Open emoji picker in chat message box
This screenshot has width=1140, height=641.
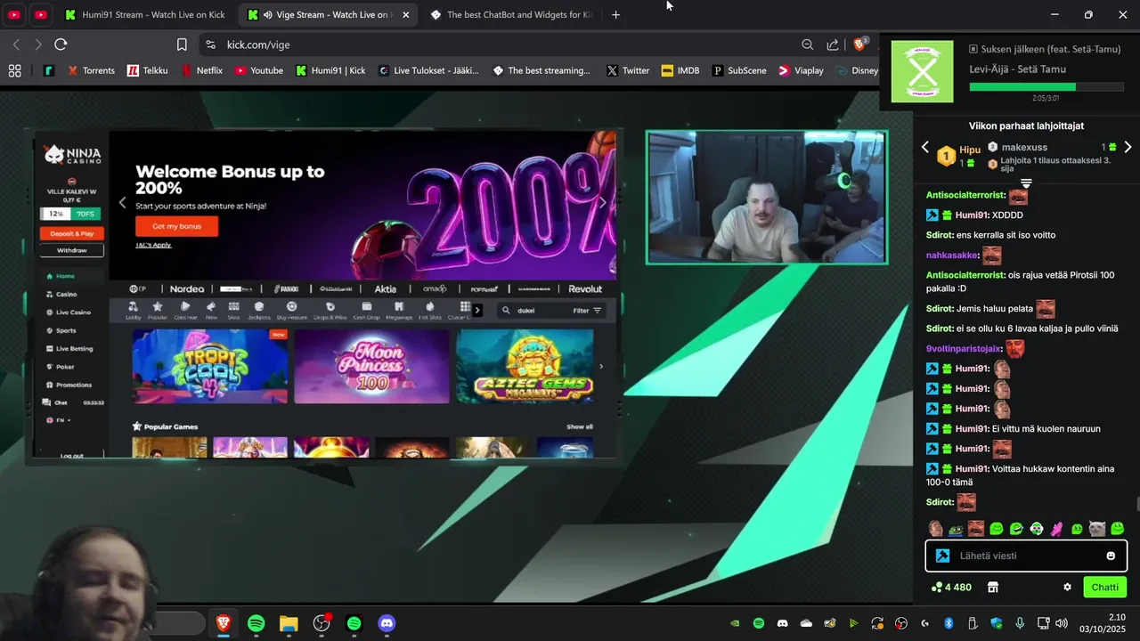point(1111,556)
